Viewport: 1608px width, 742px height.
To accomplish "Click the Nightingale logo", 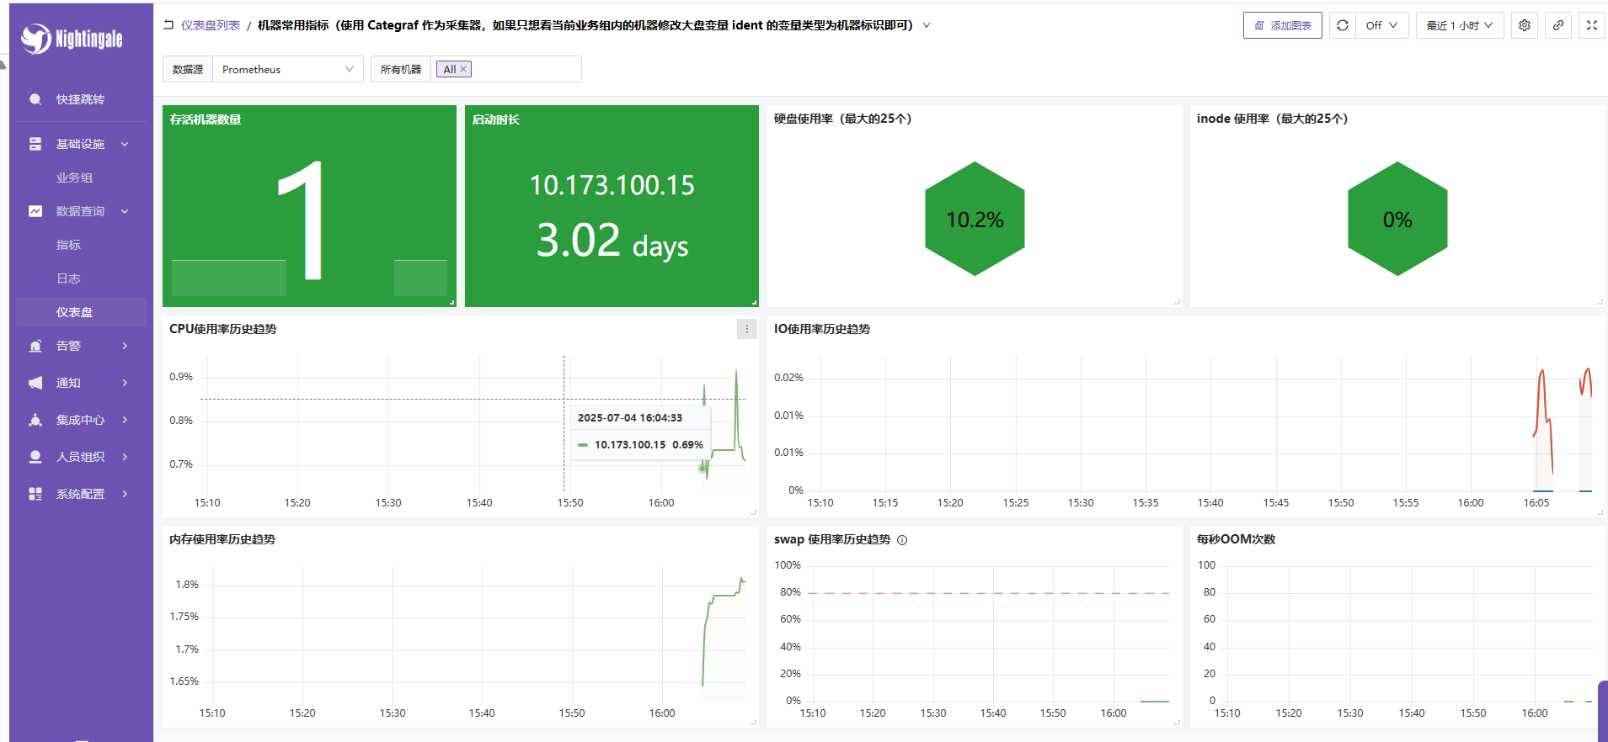I will click(72, 39).
